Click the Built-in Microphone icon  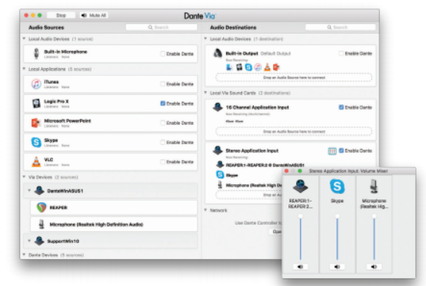pyautogui.click(x=36, y=54)
